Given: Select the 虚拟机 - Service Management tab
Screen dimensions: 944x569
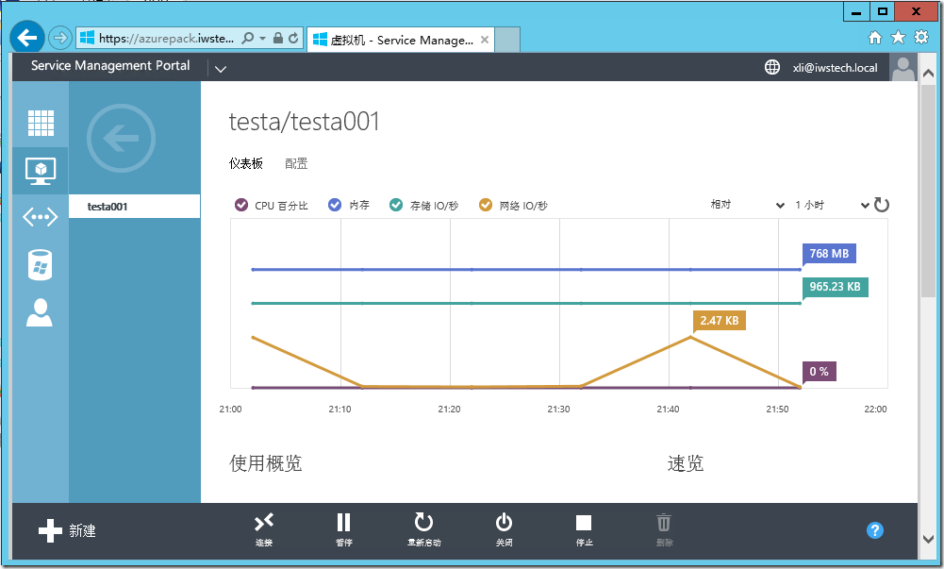Looking at the screenshot, I should [x=401, y=40].
